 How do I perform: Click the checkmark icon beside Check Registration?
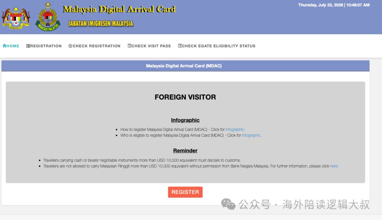pos(70,46)
